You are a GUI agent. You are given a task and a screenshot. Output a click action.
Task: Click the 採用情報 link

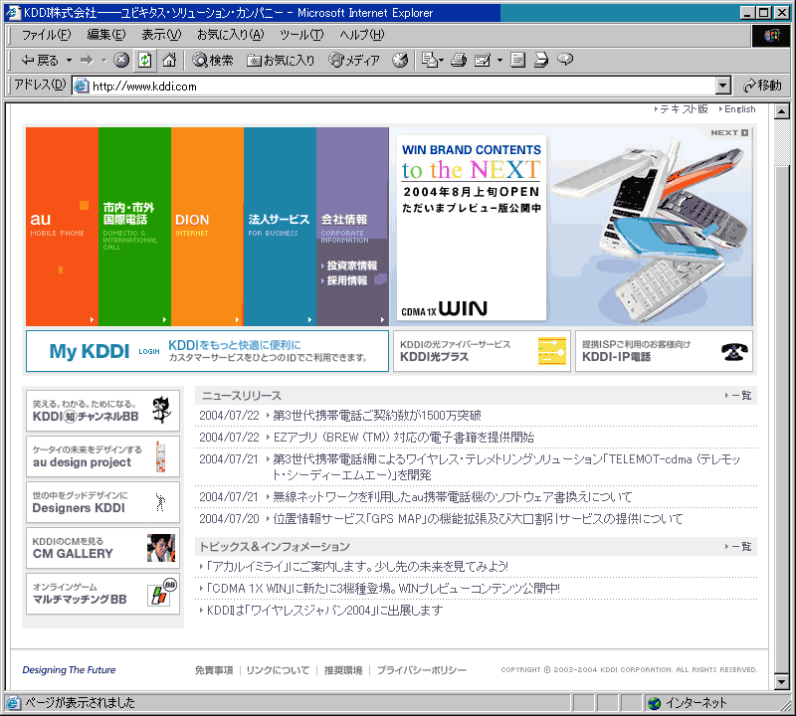[344, 280]
